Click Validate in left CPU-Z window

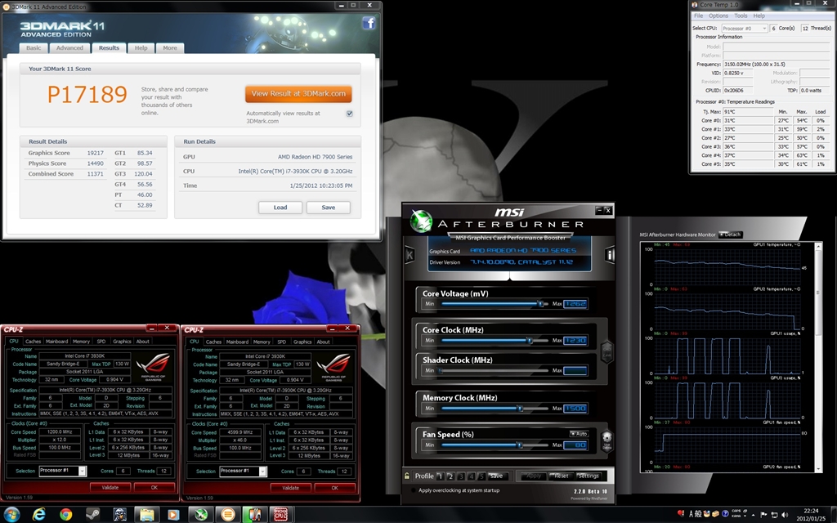coord(110,487)
